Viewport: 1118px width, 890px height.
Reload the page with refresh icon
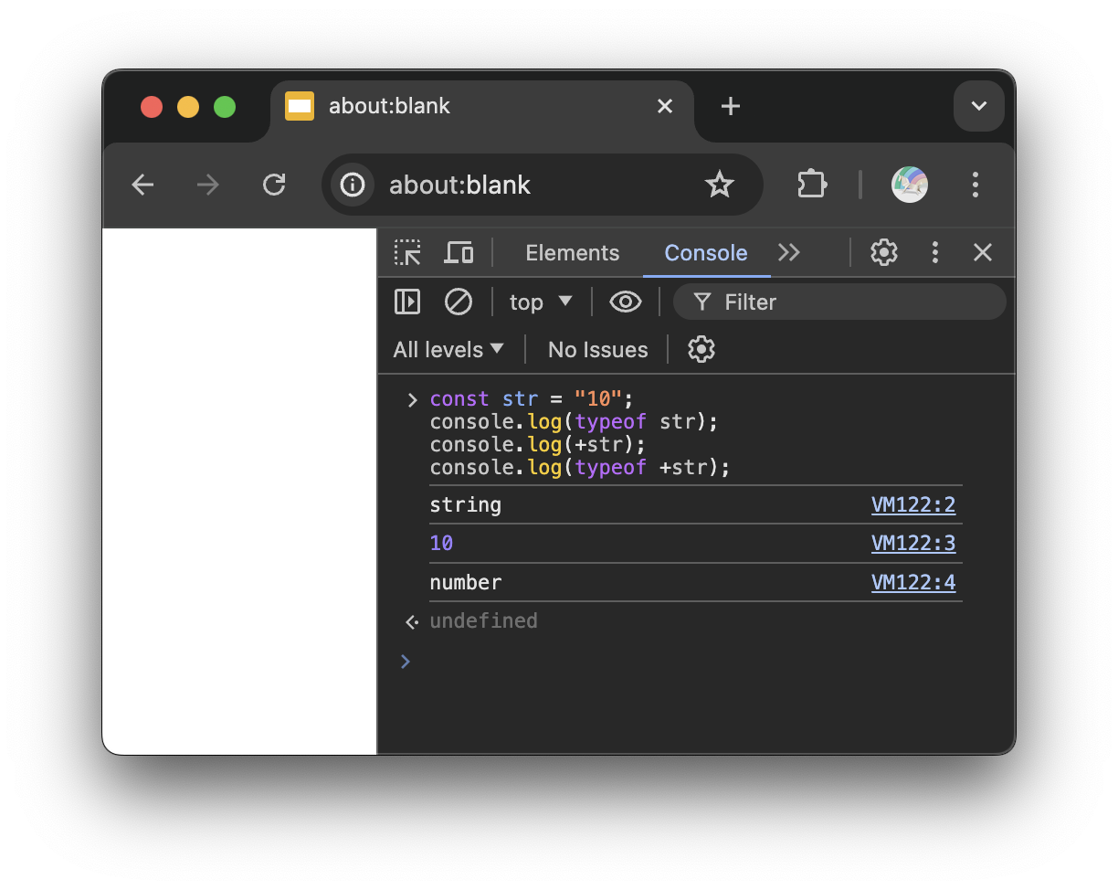coord(274,185)
